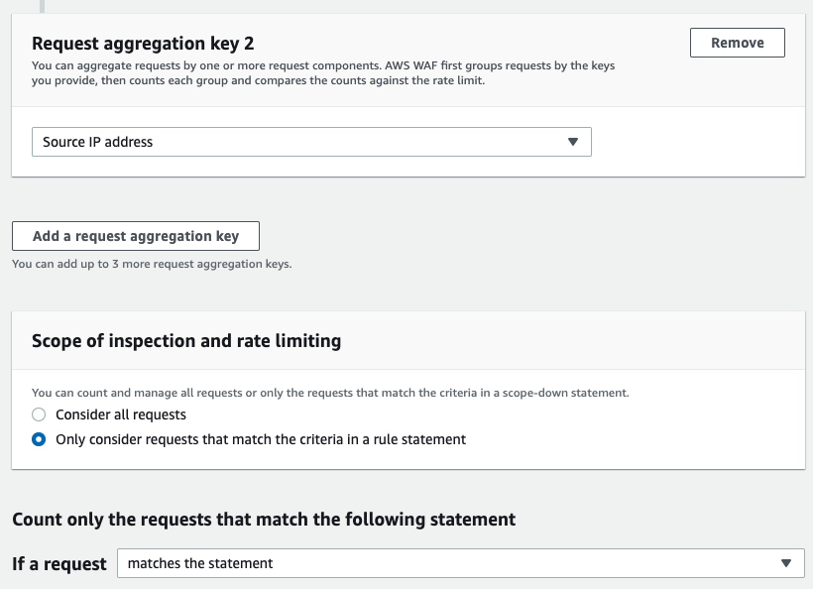This screenshot has width=813, height=589.
Task: Click the hint about 3 more aggregation keys
Action: [x=152, y=264]
